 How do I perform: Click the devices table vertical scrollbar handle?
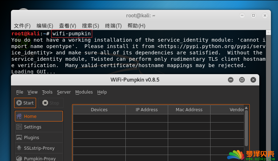click(x=246, y=128)
